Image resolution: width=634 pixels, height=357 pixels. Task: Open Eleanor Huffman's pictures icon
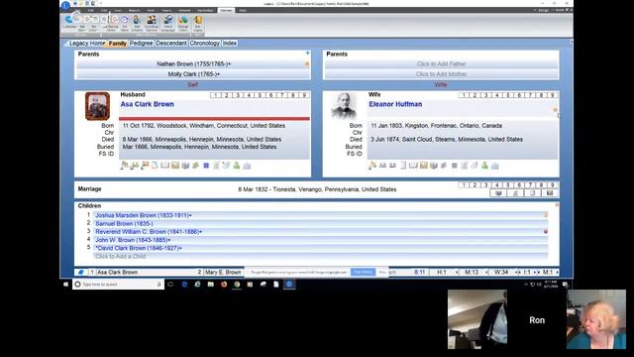point(423,166)
